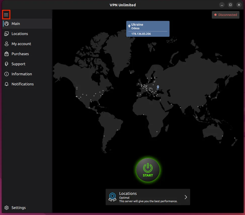Open the Optimal Locations selector
The width and height of the screenshot is (245, 215).
[148, 197]
